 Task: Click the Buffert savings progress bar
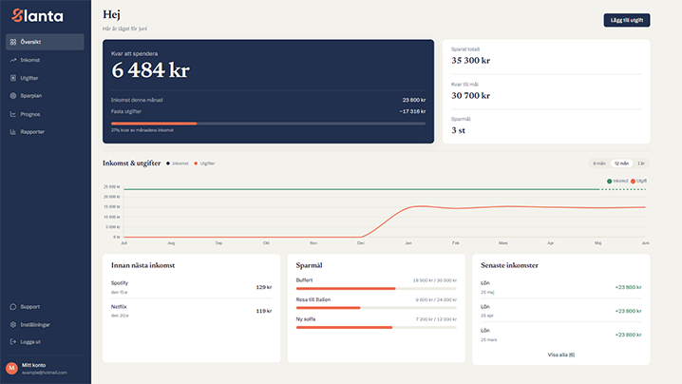coord(376,289)
